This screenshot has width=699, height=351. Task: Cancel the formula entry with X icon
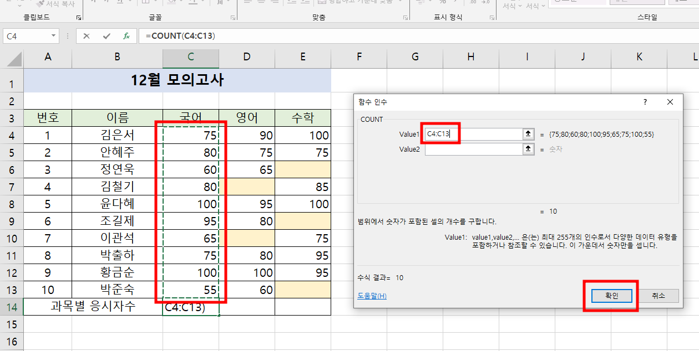(x=87, y=36)
